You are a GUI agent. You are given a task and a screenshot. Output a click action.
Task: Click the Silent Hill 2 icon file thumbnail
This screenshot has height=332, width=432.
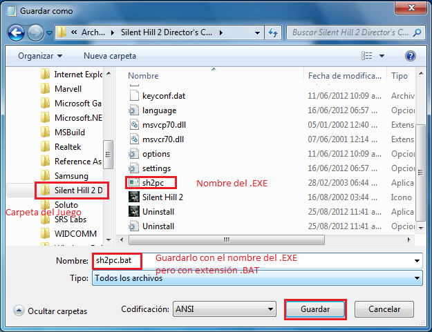134,197
